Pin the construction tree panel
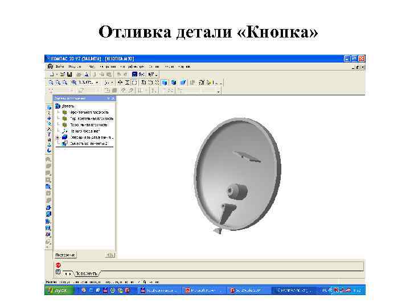Image resolution: width=410 pixels, height=307 pixels. [x=109, y=98]
